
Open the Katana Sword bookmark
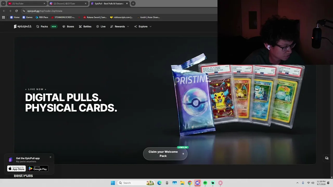click(95, 17)
